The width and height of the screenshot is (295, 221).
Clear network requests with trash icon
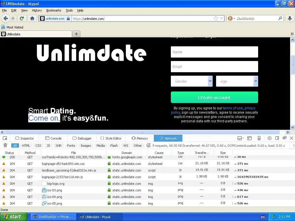[5, 145]
